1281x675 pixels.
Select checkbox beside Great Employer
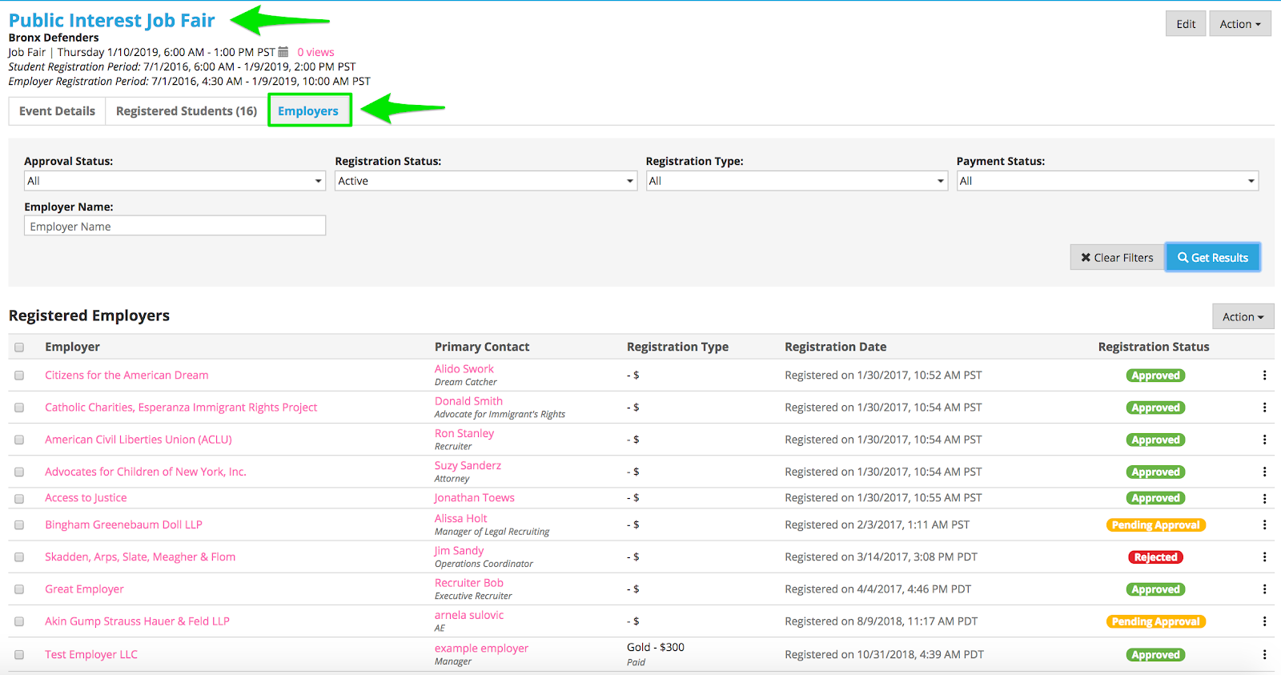(x=19, y=589)
